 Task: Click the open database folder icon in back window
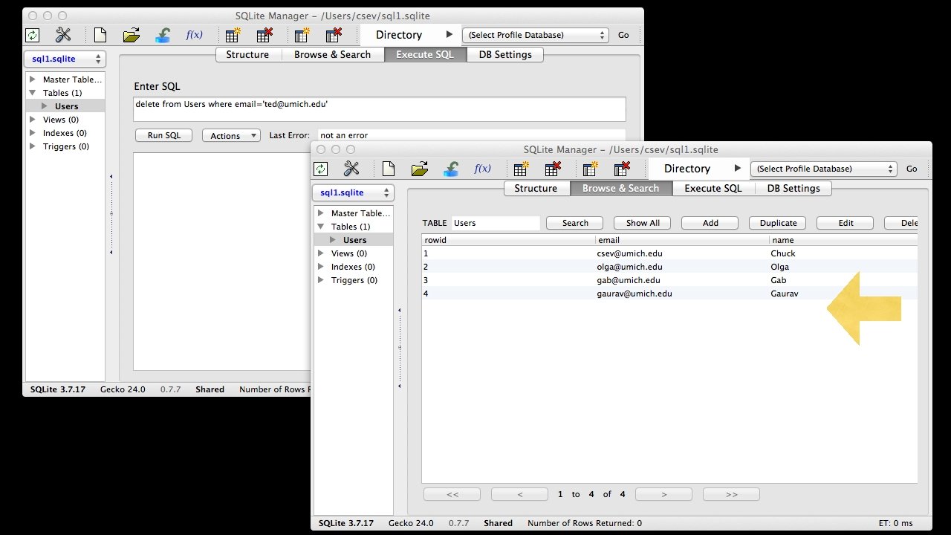pyautogui.click(x=132, y=35)
